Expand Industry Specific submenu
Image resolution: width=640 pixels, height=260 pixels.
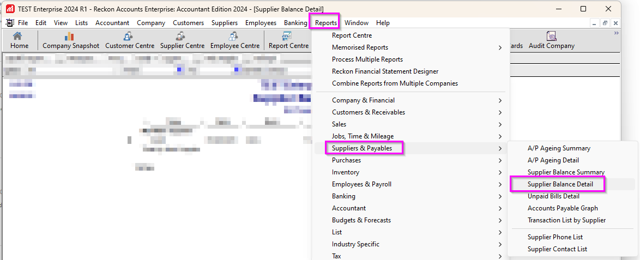click(x=410, y=245)
